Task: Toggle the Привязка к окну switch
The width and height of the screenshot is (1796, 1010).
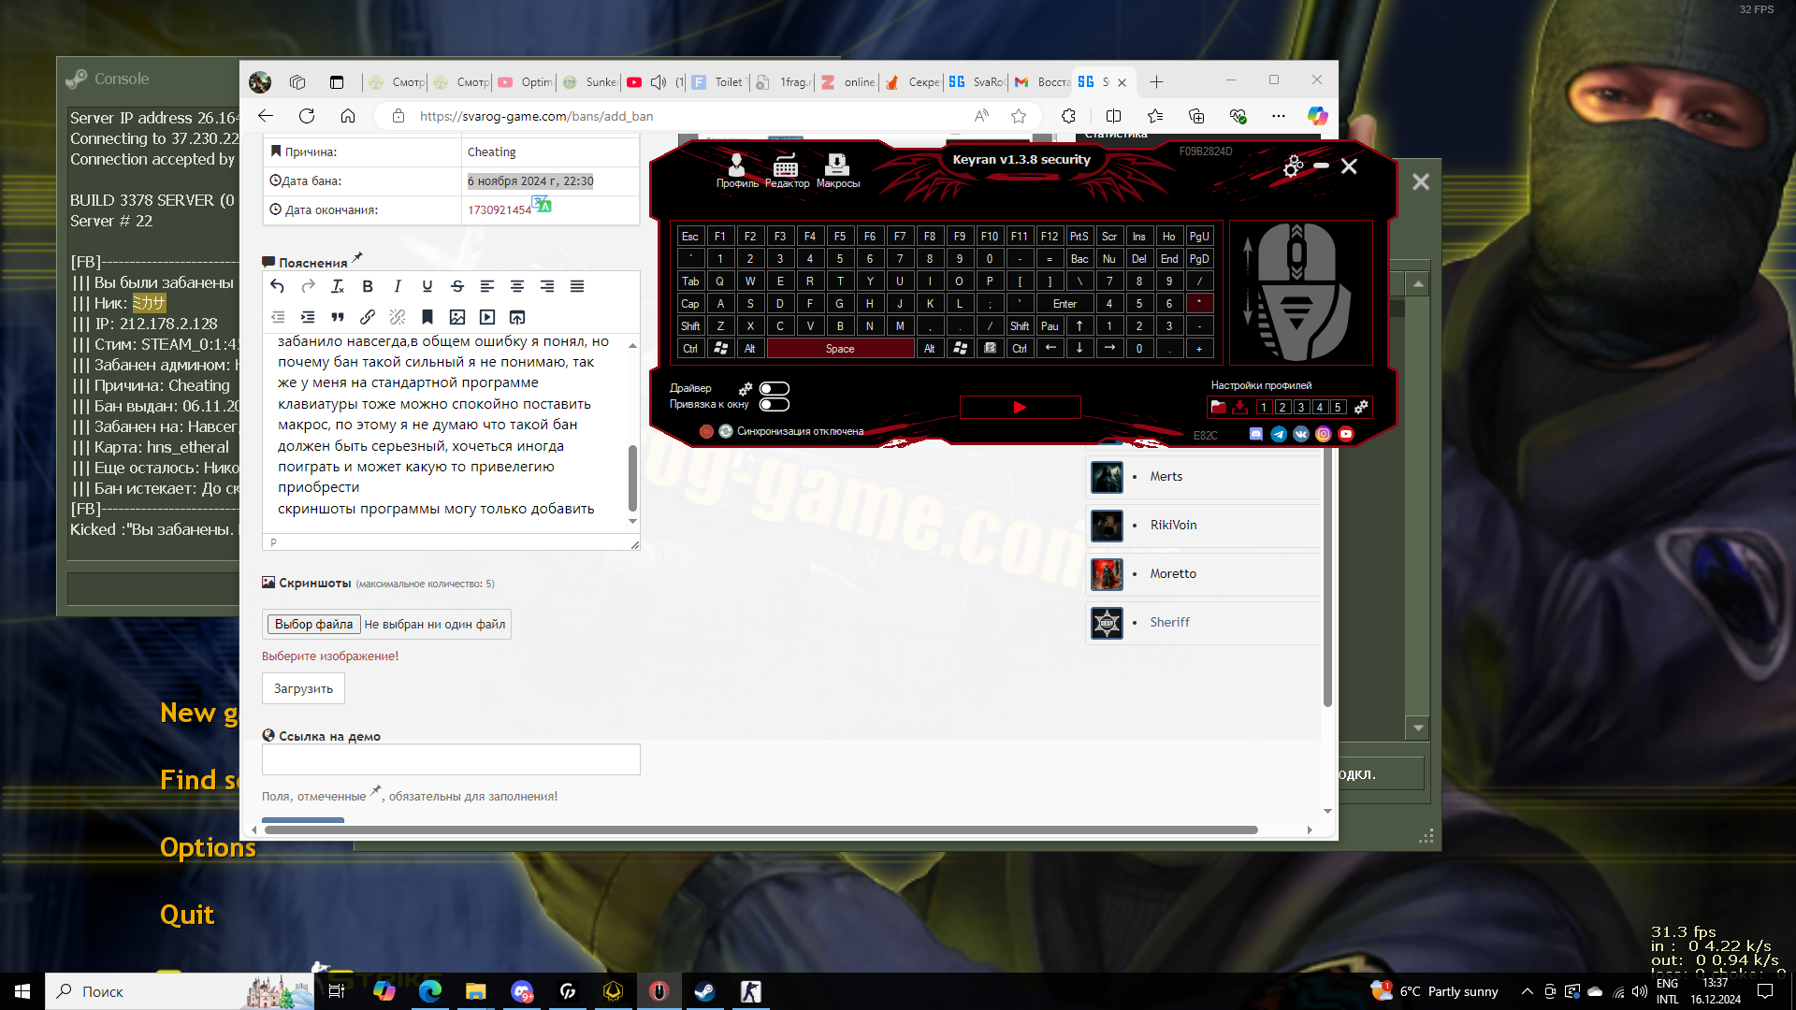Action: point(775,404)
